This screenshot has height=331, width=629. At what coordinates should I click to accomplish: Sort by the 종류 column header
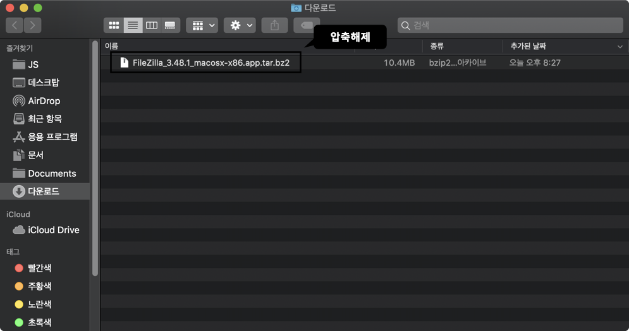click(437, 46)
